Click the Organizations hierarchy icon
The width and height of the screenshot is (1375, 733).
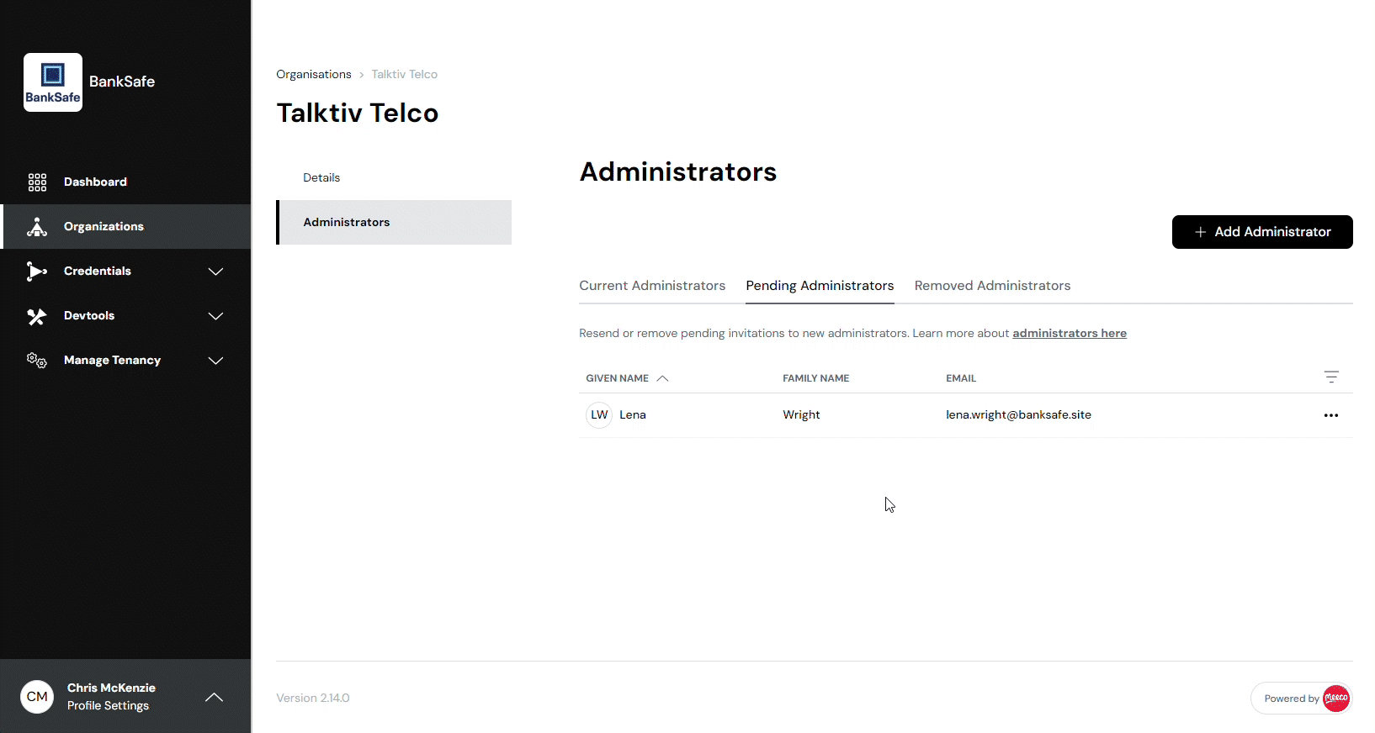click(x=37, y=227)
